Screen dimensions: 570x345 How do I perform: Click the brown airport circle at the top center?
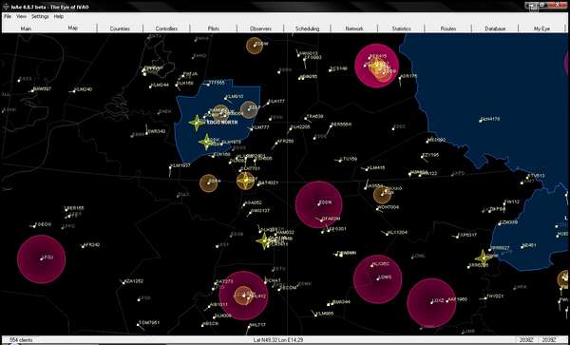(255, 46)
